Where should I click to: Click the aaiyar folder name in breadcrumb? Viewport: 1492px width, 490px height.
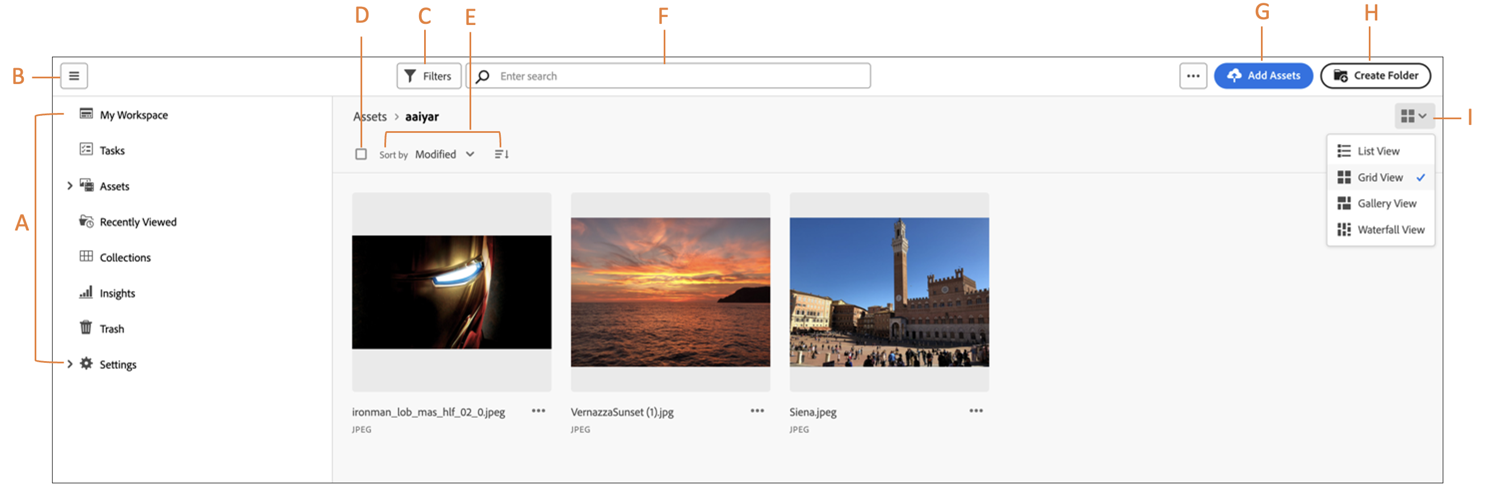coord(422,117)
